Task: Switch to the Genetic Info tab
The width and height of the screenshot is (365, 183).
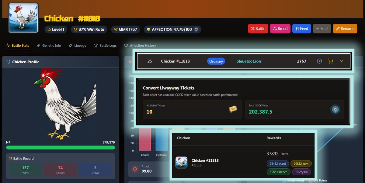Action: coord(49,45)
